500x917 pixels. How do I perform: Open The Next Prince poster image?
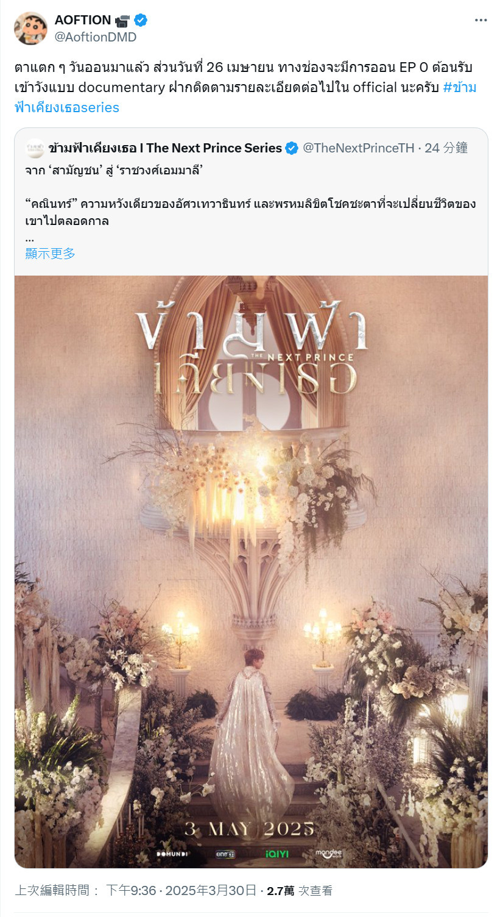(x=251, y=571)
